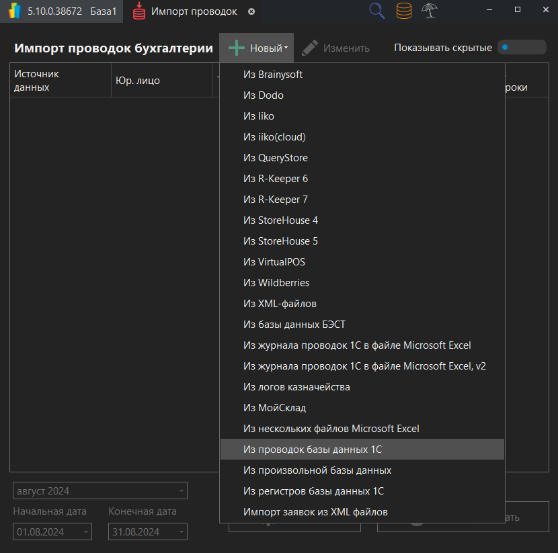Click the beach umbrella icon in title bar
This screenshot has height=553, width=558.
click(429, 11)
